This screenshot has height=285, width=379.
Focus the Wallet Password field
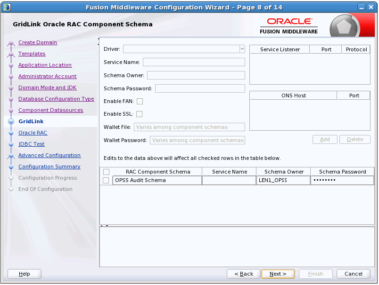198,140
